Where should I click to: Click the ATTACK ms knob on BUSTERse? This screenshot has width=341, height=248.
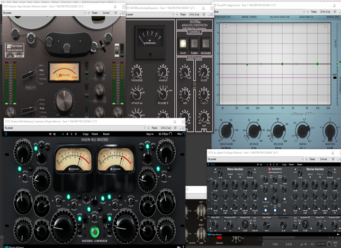(137, 94)
